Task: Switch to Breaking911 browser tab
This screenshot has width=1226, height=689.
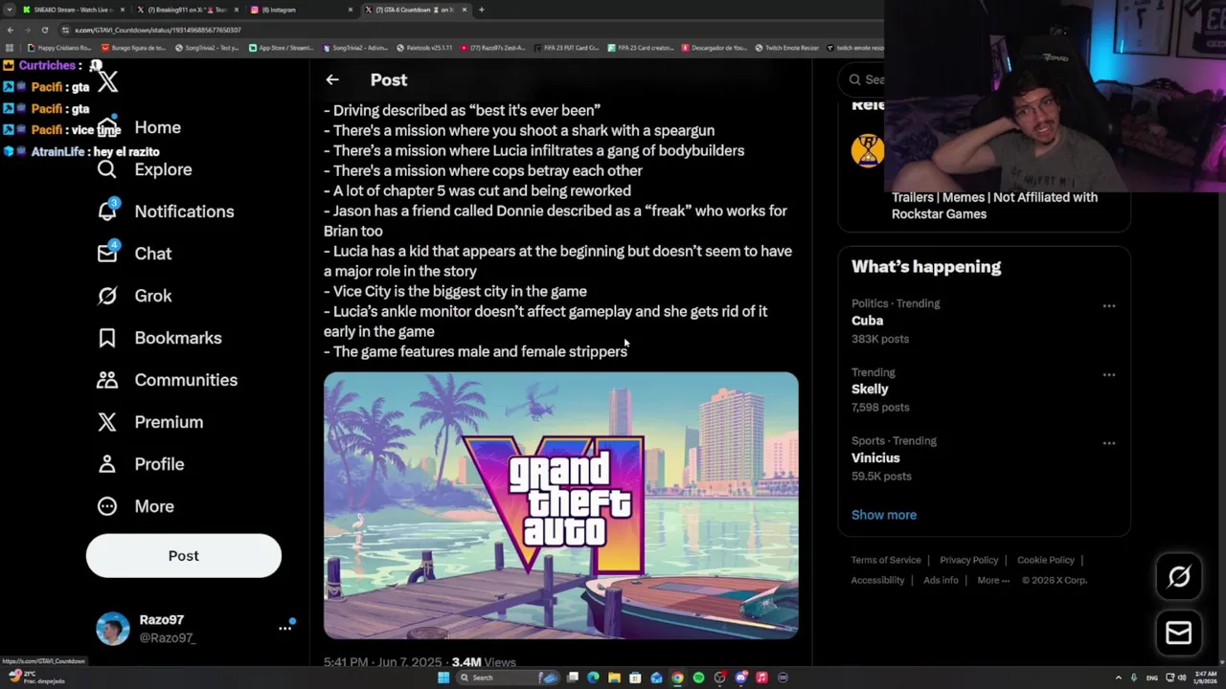Action: 188,10
